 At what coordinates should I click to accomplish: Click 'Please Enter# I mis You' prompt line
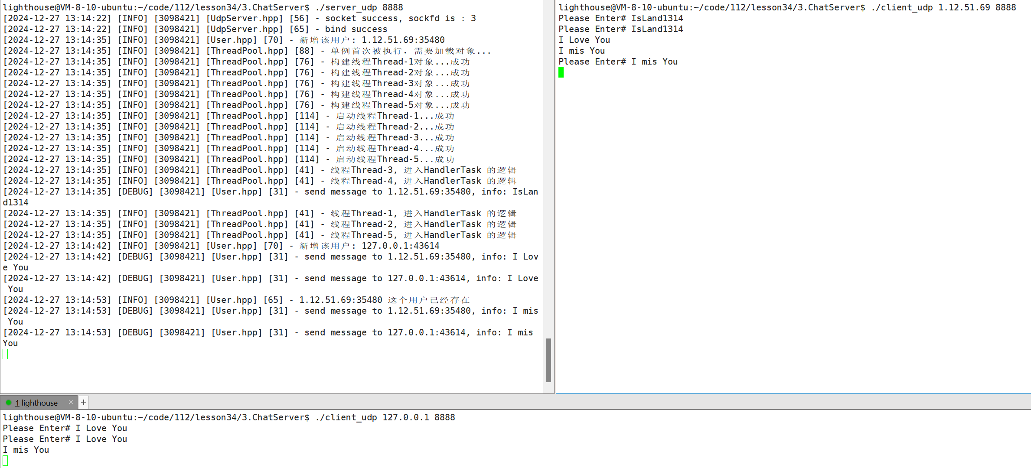(618, 62)
